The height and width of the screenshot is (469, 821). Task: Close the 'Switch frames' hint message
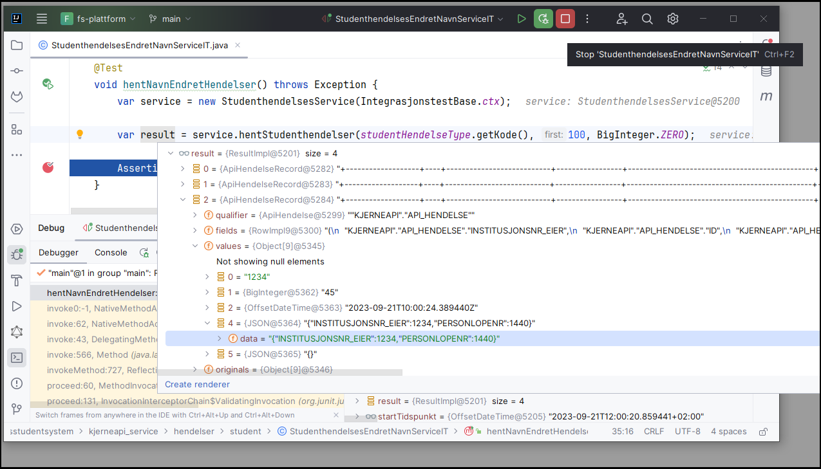pos(335,415)
